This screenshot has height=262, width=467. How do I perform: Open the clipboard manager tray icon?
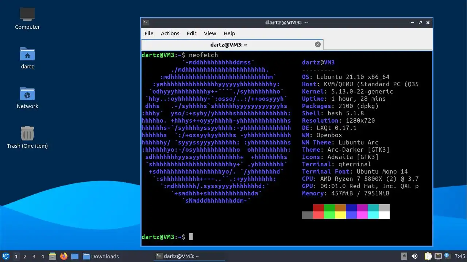pos(428,256)
